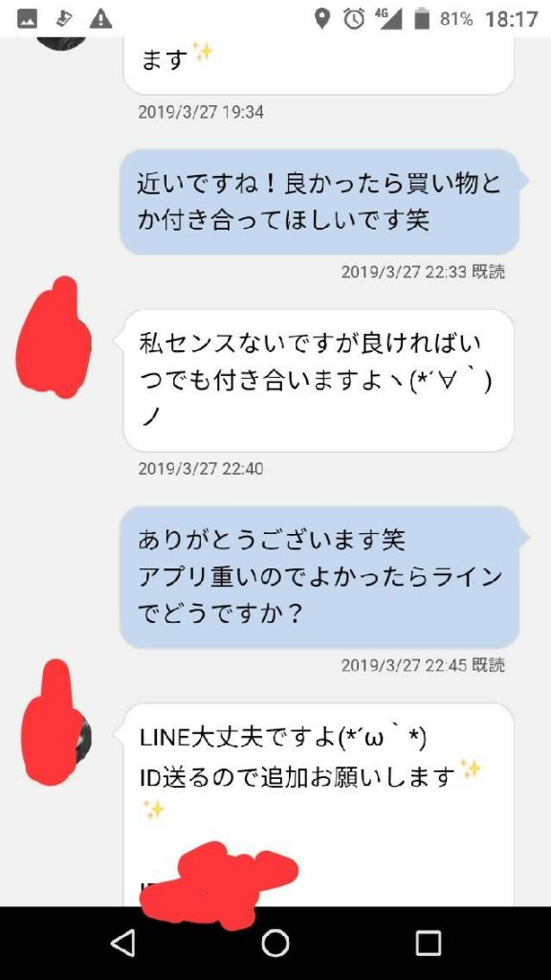Tap the red-covered avatar beside LINE大丈夫 message
Image resolution: width=551 pixels, height=980 pixels.
pyautogui.click(x=56, y=724)
